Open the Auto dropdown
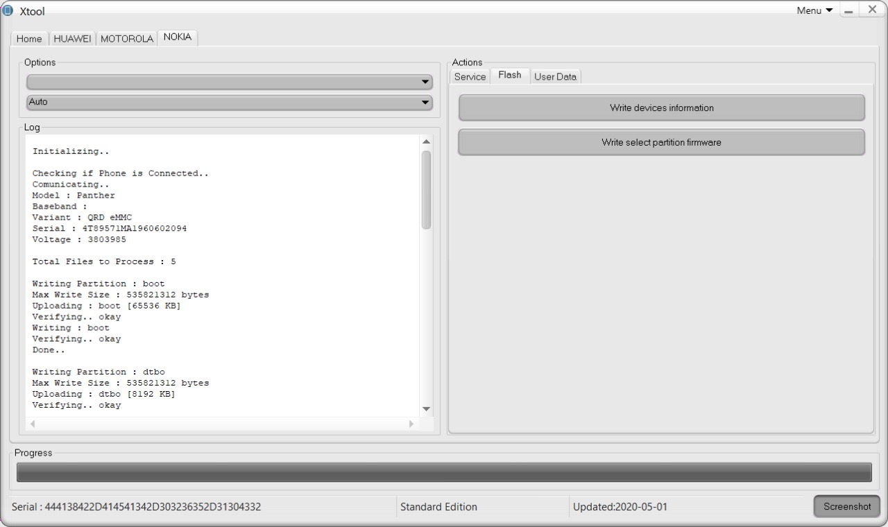The width and height of the screenshot is (888, 527). pyautogui.click(x=230, y=102)
